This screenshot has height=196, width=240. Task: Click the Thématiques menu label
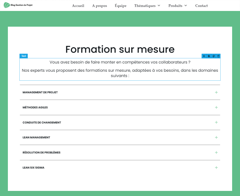click(145, 5)
